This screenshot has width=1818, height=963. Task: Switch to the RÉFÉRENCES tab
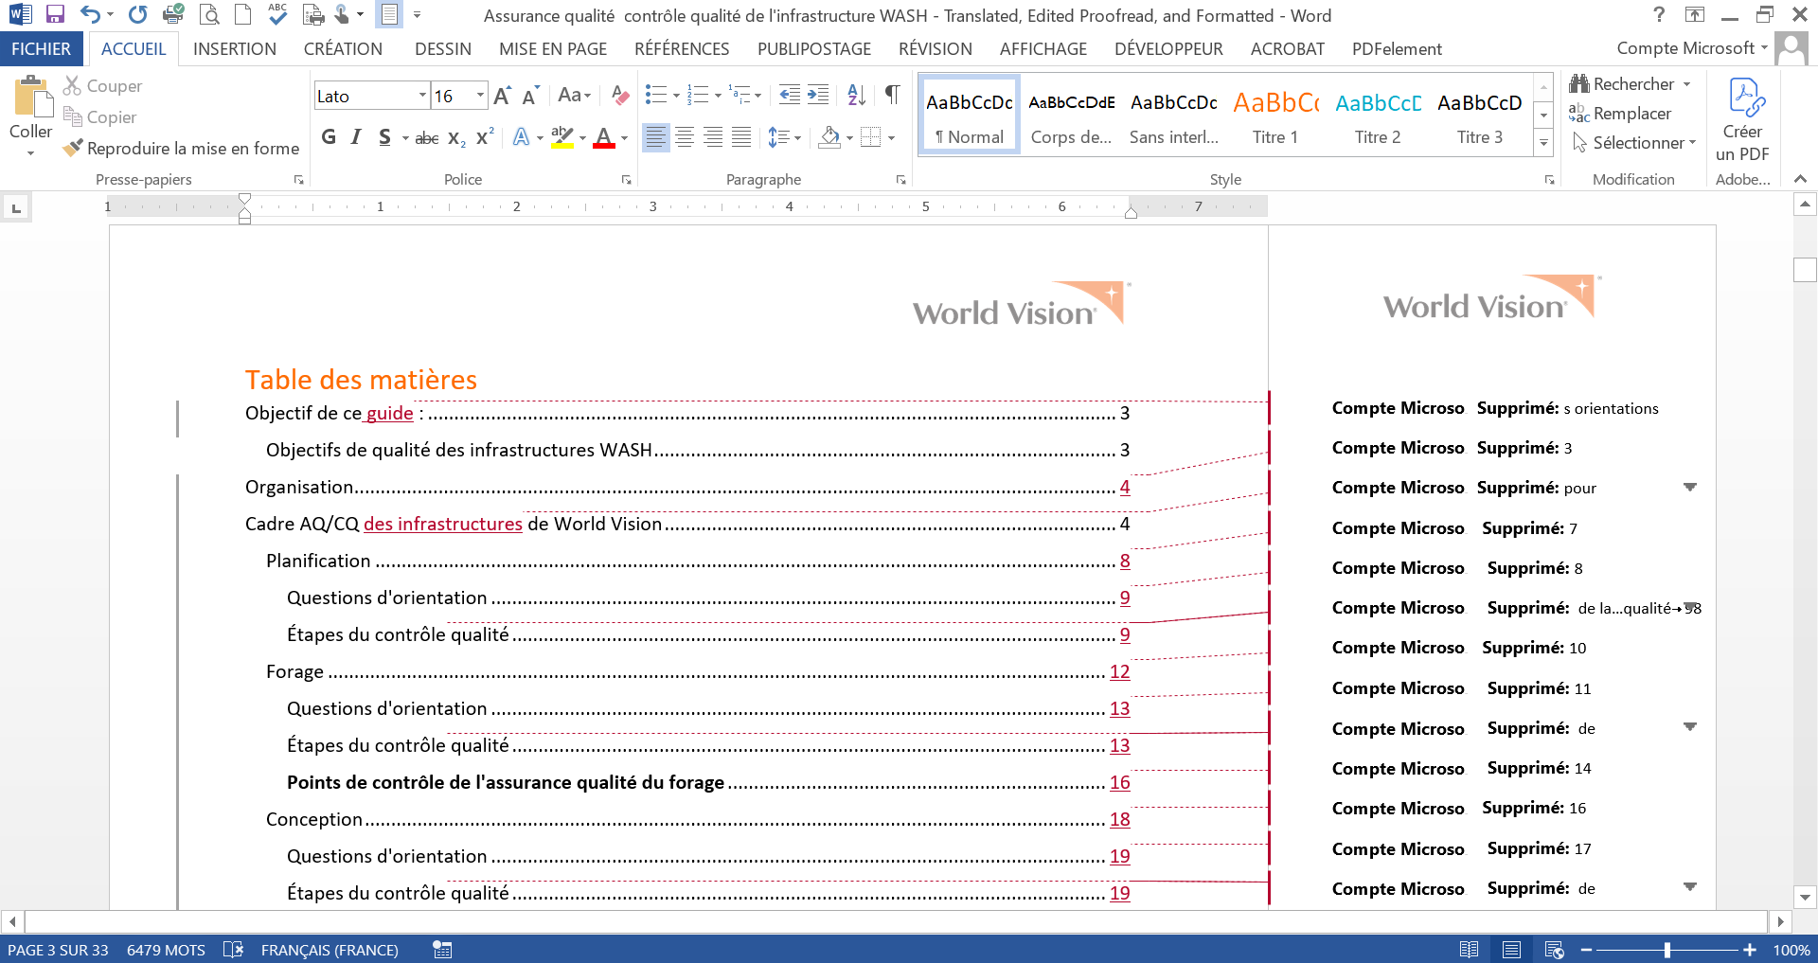pyautogui.click(x=682, y=48)
